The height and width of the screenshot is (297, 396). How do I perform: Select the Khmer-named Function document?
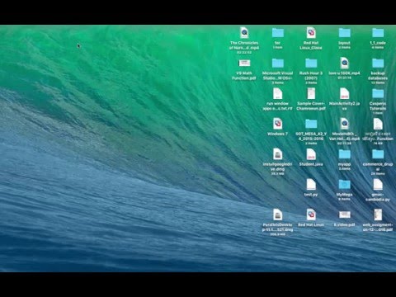pyautogui.click(x=378, y=124)
